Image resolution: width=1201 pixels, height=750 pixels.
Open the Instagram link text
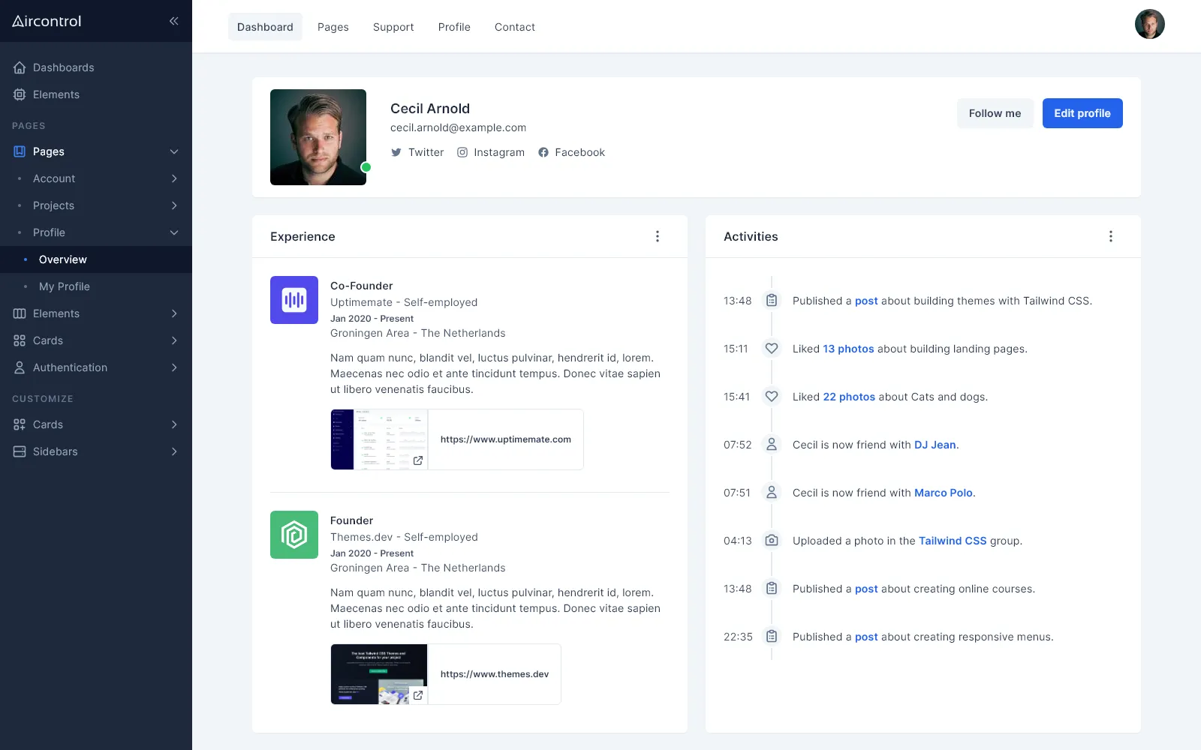[499, 152]
